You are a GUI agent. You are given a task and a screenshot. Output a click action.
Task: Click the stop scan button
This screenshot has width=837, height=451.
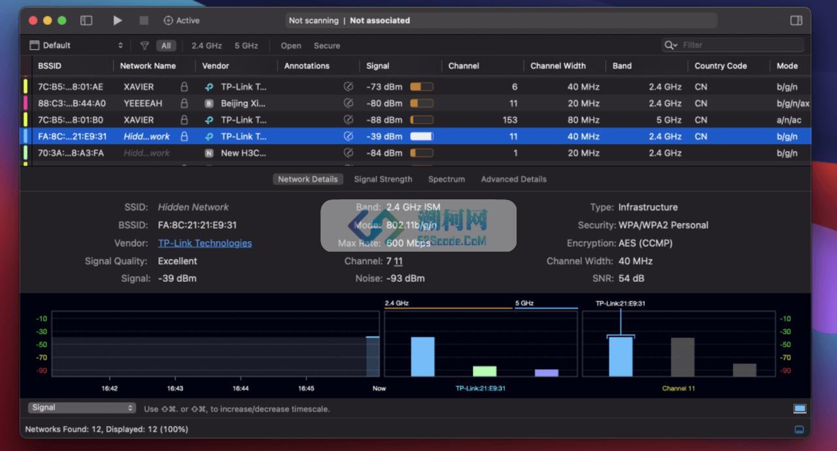(x=144, y=20)
